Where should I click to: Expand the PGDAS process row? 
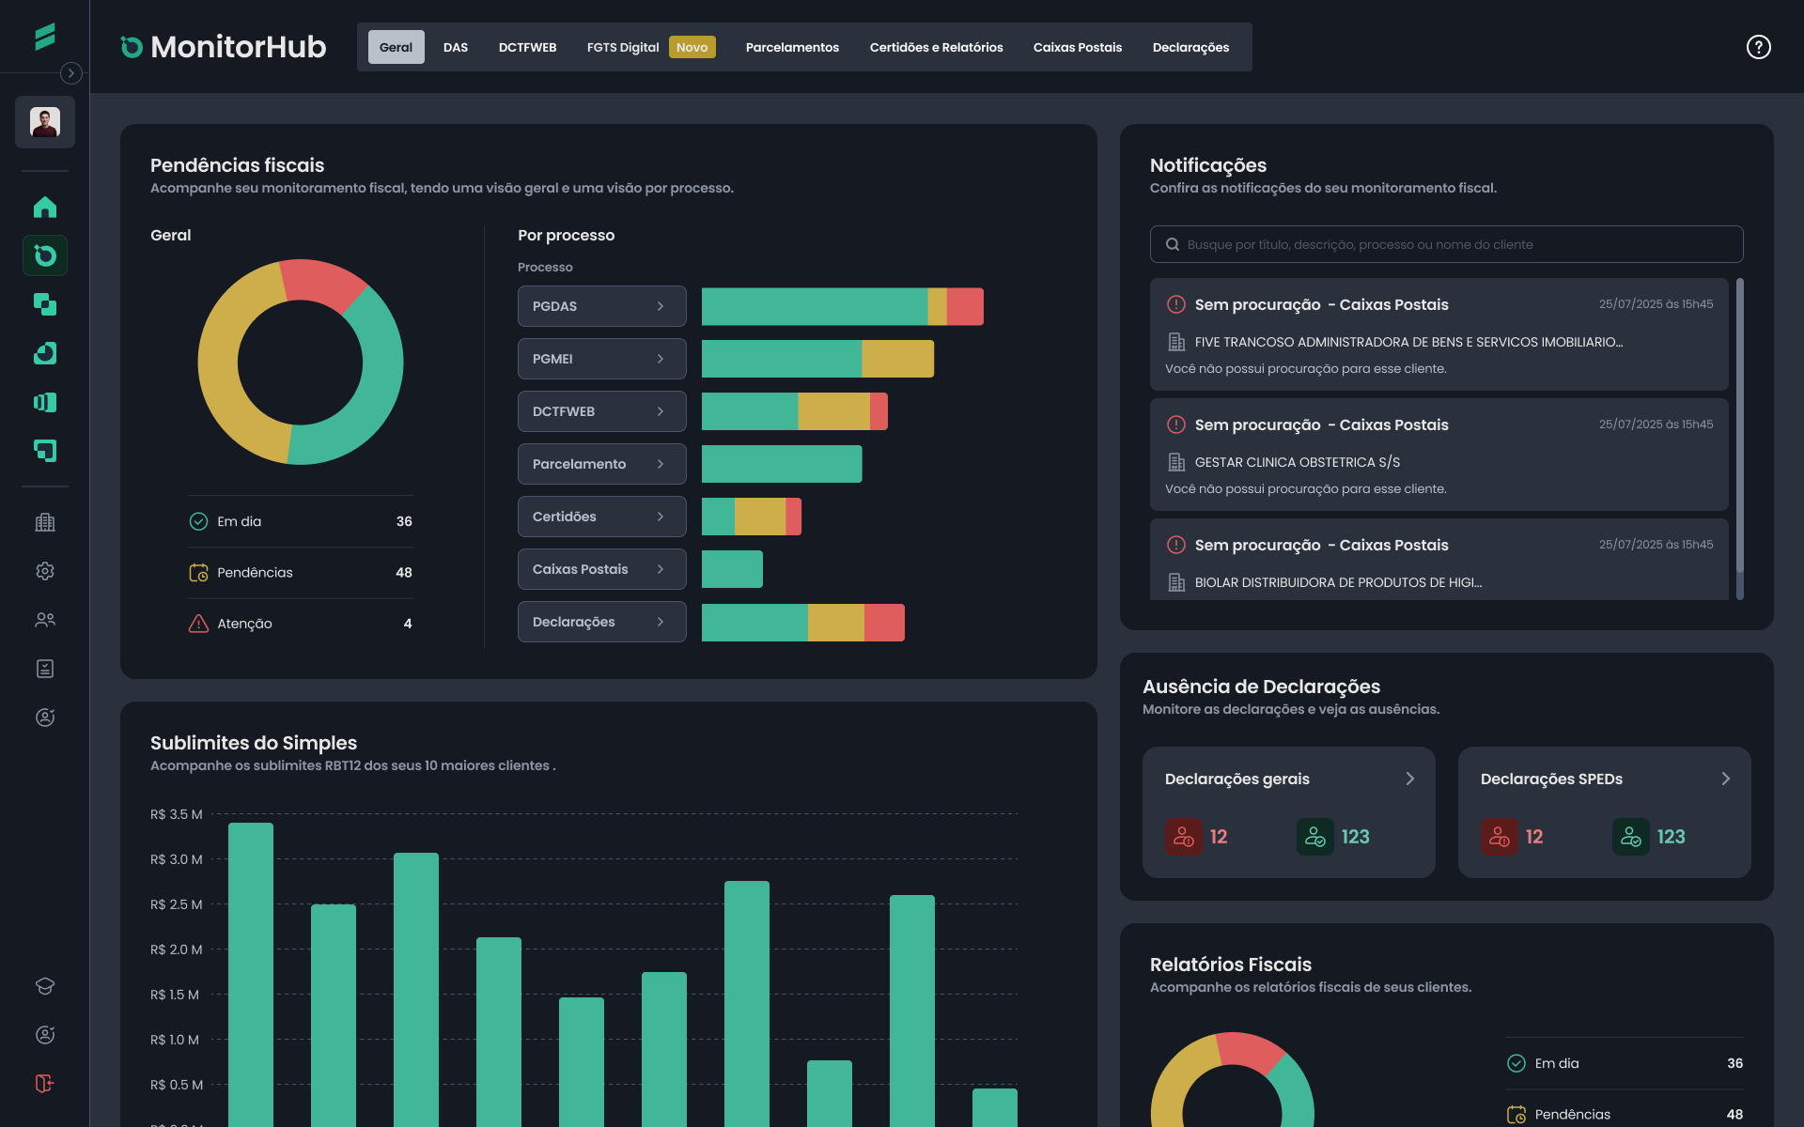click(601, 306)
